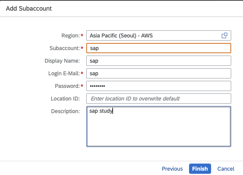243x175 pixels.
Task: Click the Add Subaccount dialog title
Action: (29, 8)
